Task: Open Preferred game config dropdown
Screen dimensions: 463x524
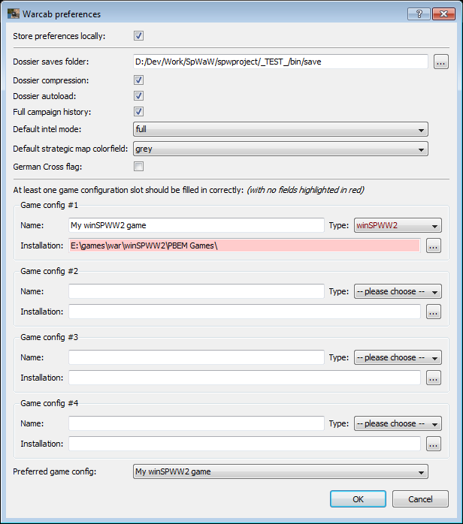Action: pyautogui.click(x=280, y=471)
